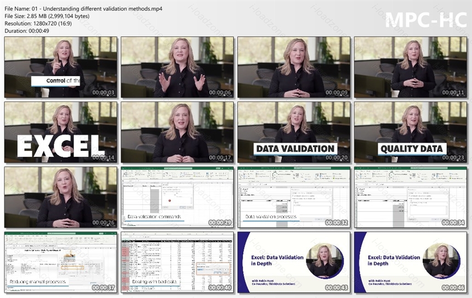Select the thumbnail at 00:00:11

[411, 67]
